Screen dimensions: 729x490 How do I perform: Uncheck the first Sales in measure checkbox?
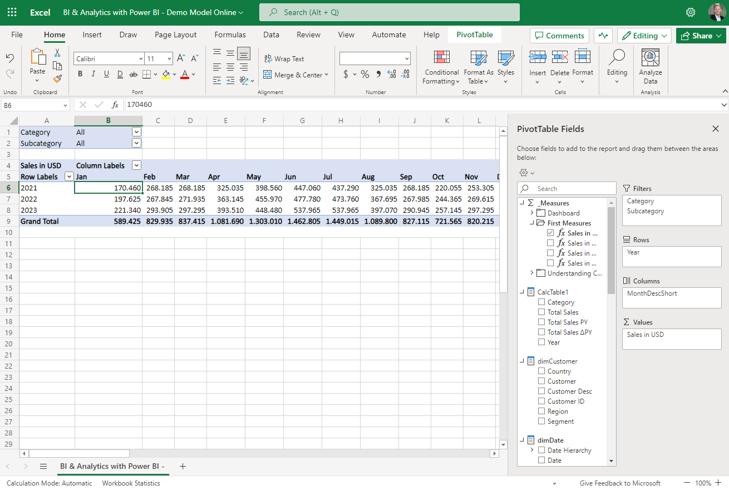tap(550, 233)
